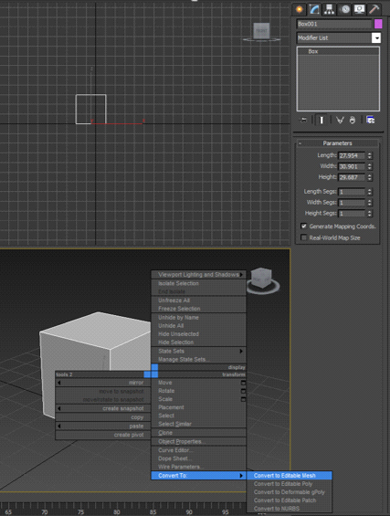The image size is (390, 516).
Task: Adjust the Height spinner arrows
Action: 370,177
